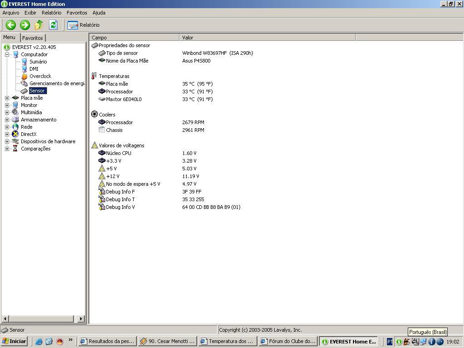The width and height of the screenshot is (464, 348).
Task: Select the Sensor tree item
Action: (x=38, y=91)
